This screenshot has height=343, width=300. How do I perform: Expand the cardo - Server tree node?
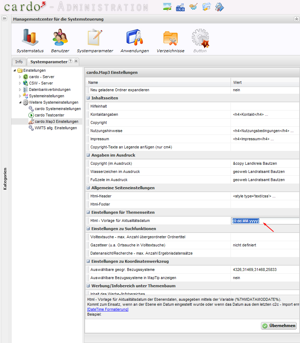(20, 77)
